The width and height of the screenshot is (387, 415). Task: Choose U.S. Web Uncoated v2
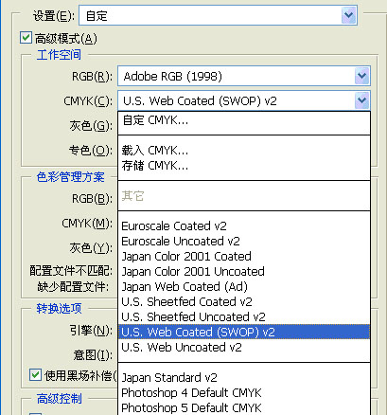pyautogui.click(x=244, y=347)
